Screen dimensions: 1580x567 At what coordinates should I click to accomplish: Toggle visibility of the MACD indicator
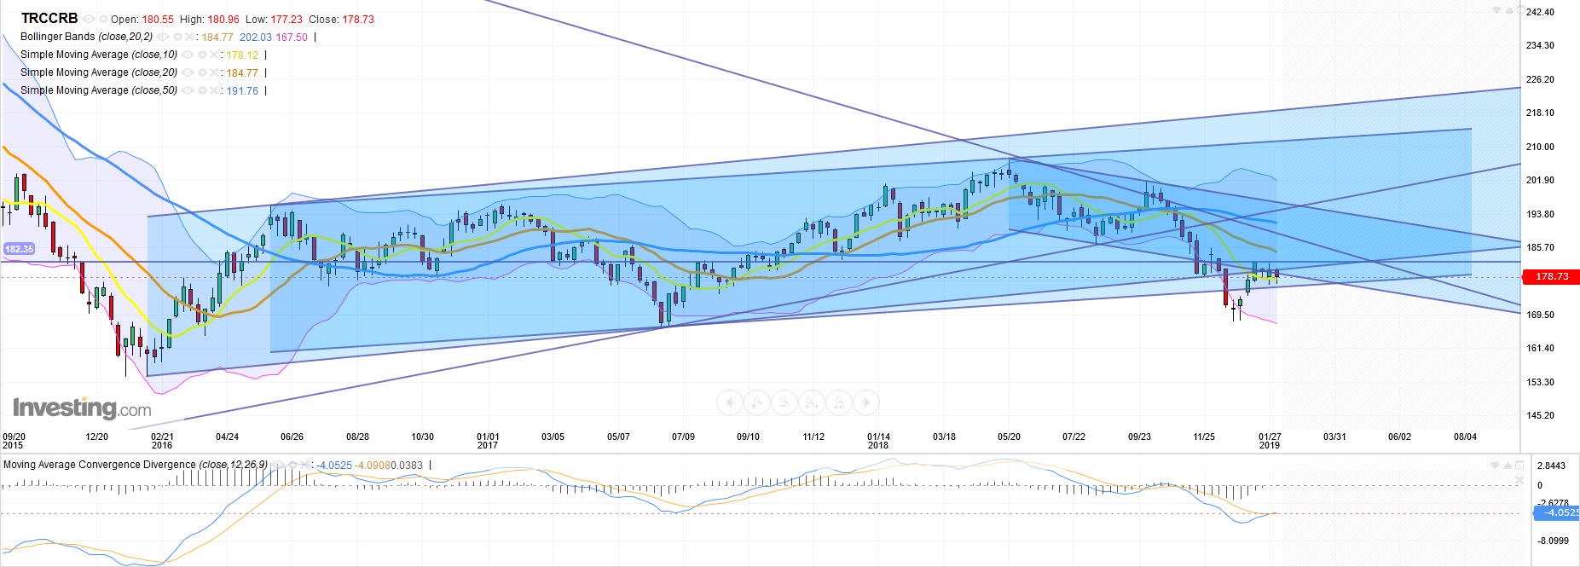(x=278, y=465)
